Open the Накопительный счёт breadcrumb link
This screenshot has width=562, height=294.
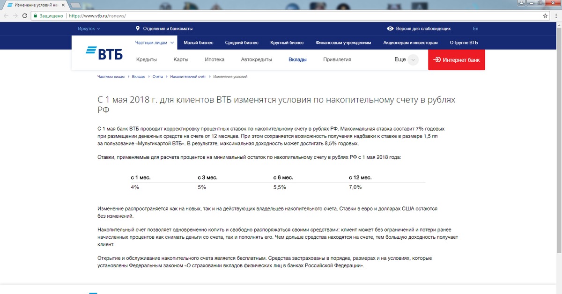pyautogui.click(x=188, y=76)
